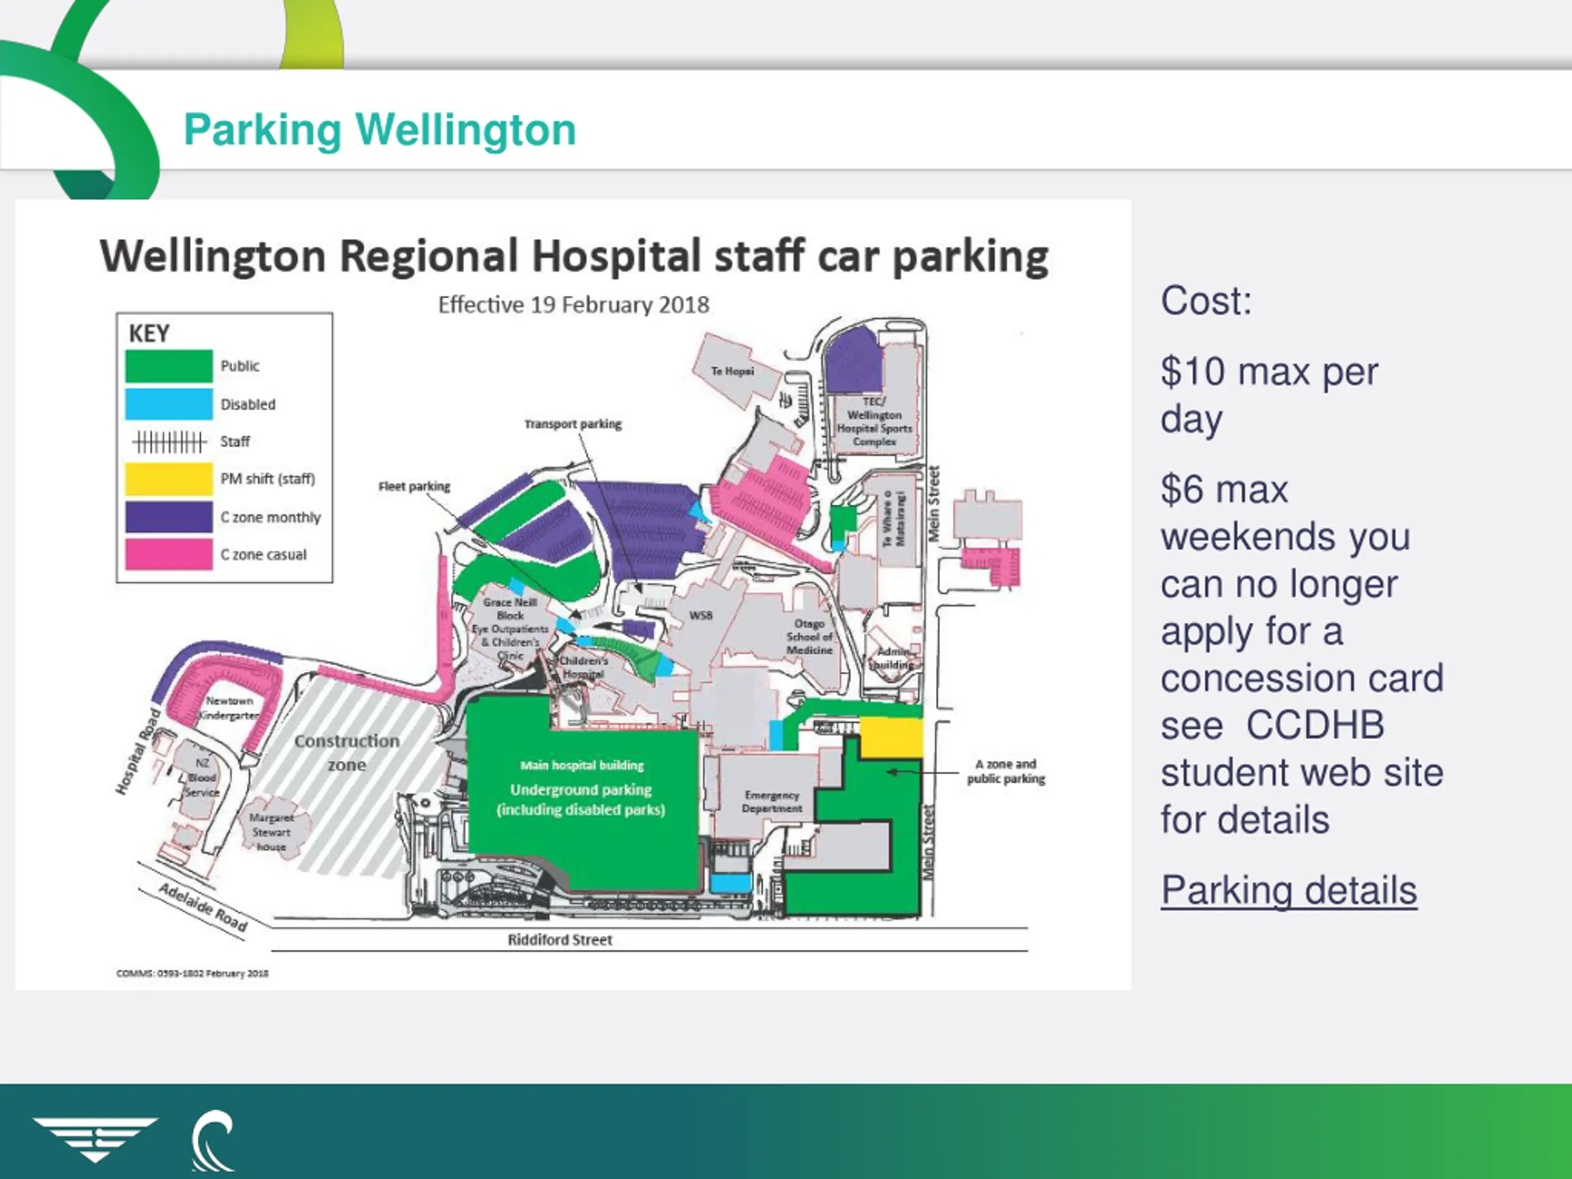Click 'Admin building' label

click(893, 658)
